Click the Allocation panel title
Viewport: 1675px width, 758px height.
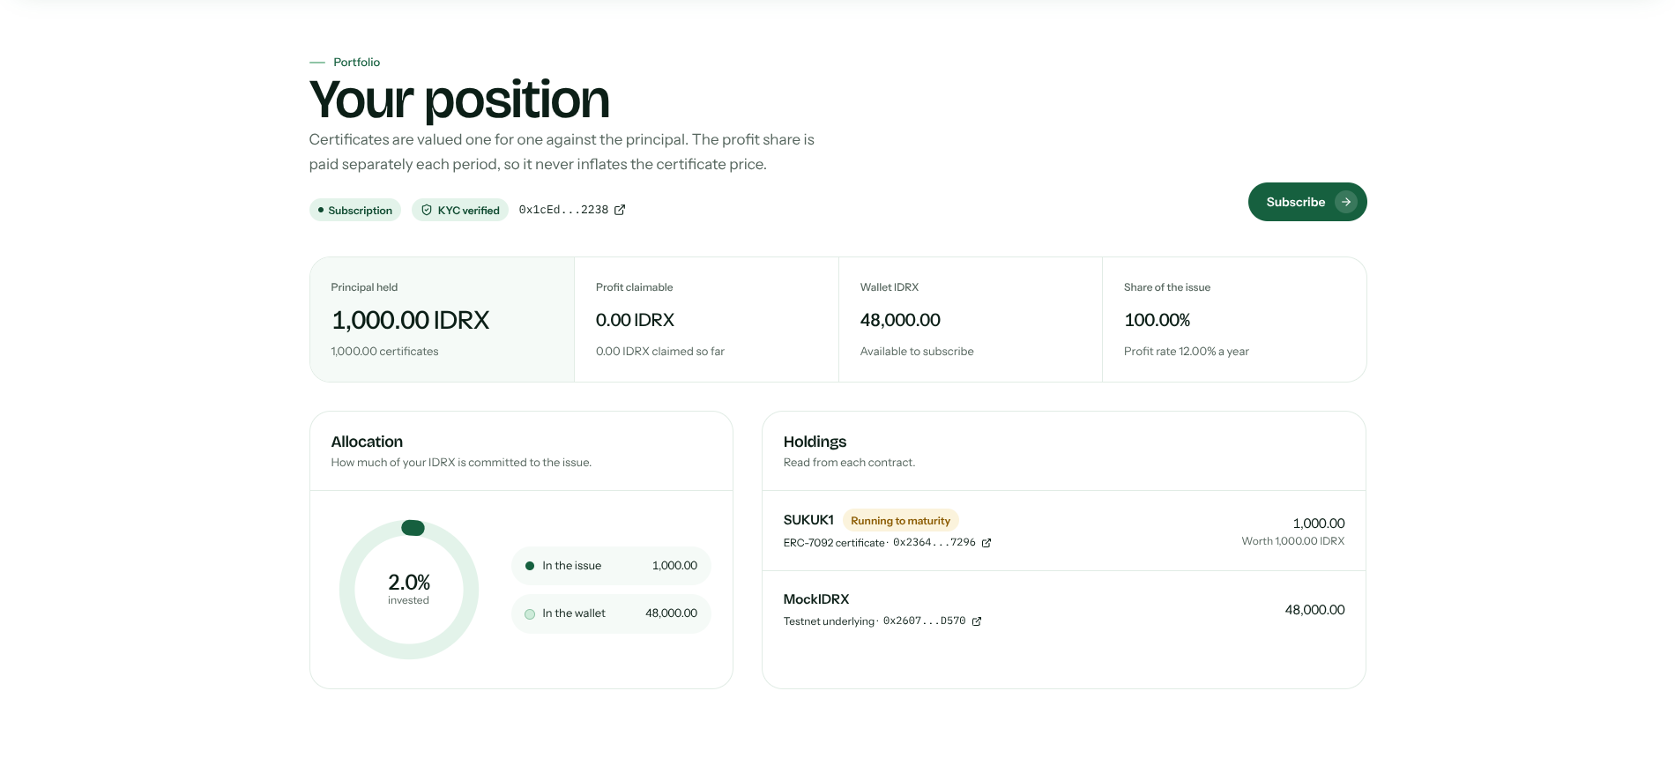coord(367,442)
